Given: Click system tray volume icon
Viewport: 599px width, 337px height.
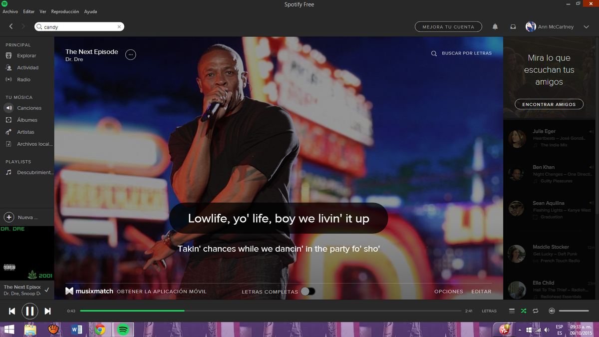Looking at the screenshot, I should click(x=547, y=330).
